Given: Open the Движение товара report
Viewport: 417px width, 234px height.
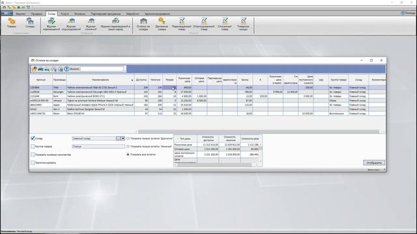Looking at the screenshot, I should [162, 25].
